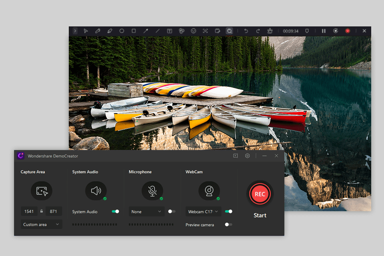384x256 pixels.
Task: Select the cursor pointer tool
Action: click(x=86, y=31)
